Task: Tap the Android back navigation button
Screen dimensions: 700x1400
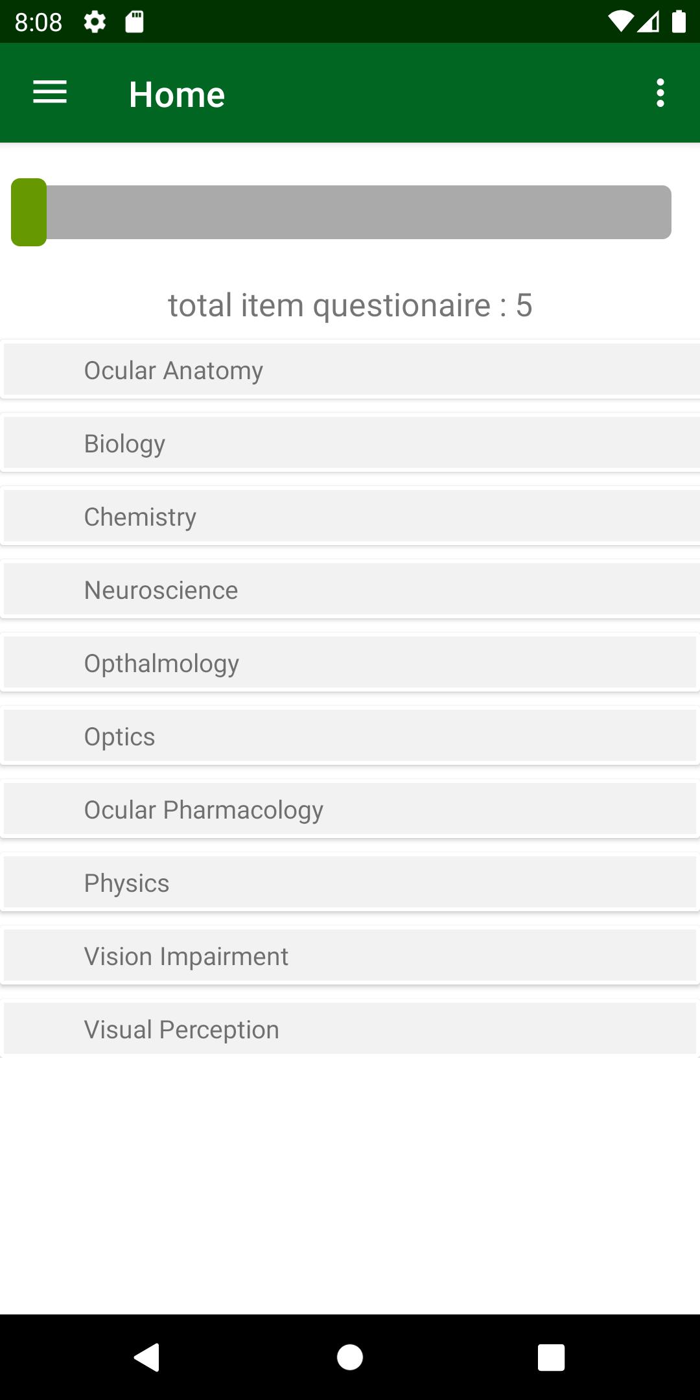Action: point(147,1357)
